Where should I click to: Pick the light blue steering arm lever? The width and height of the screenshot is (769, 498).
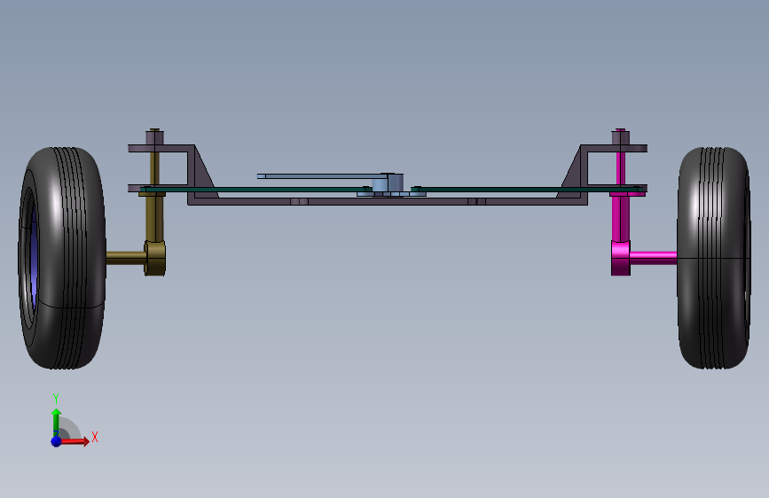coord(324,176)
